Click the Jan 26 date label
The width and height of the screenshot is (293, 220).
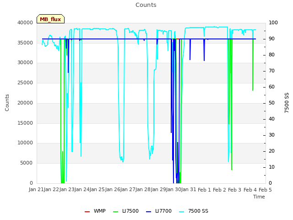click(x=113, y=190)
